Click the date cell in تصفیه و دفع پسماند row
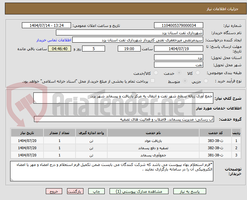This screenshot has height=200, width=247. [x=27, y=148]
